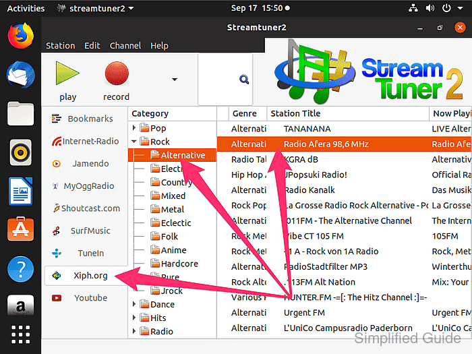Viewport: 472px width, 354px height.
Task: Open Files from the dock
Action: click(20, 113)
